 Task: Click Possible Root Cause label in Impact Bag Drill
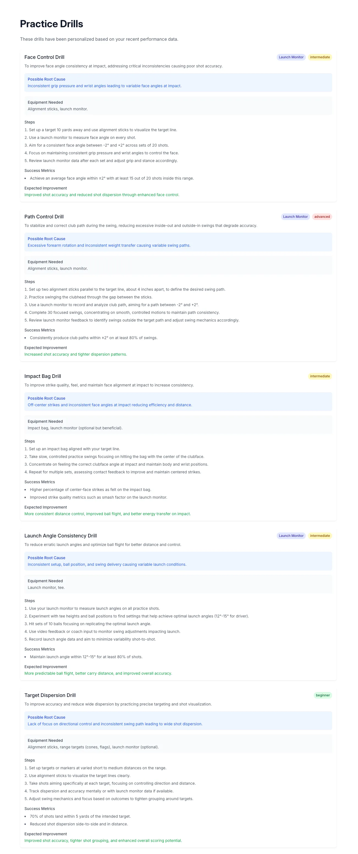pos(46,398)
